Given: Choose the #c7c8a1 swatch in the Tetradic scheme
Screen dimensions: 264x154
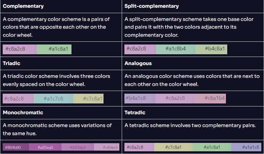Looking at the screenshot, I should click(173, 147).
